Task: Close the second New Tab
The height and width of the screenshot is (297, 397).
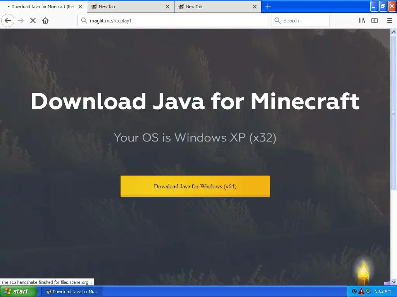Action: (x=255, y=7)
